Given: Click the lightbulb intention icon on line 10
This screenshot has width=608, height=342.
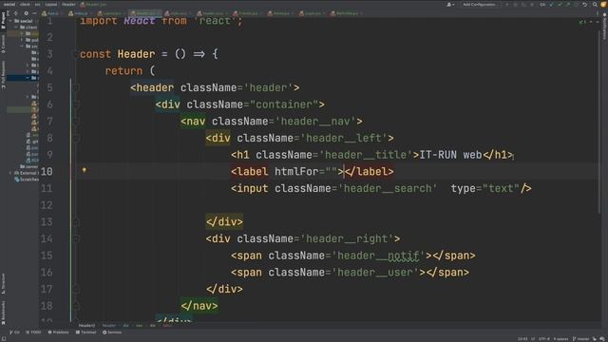Looking at the screenshot, I should coord(85,170).
